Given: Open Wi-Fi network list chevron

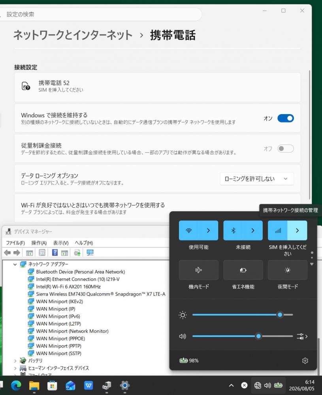Looking at the screenshot, I should tap(208, 230).
